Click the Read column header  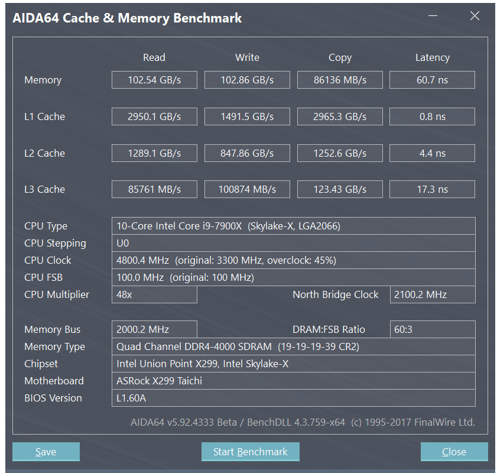click(154, 57)
